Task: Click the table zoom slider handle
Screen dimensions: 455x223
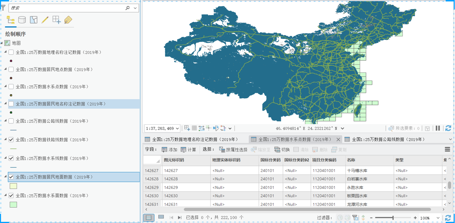Action: click(x=393, y=218)
